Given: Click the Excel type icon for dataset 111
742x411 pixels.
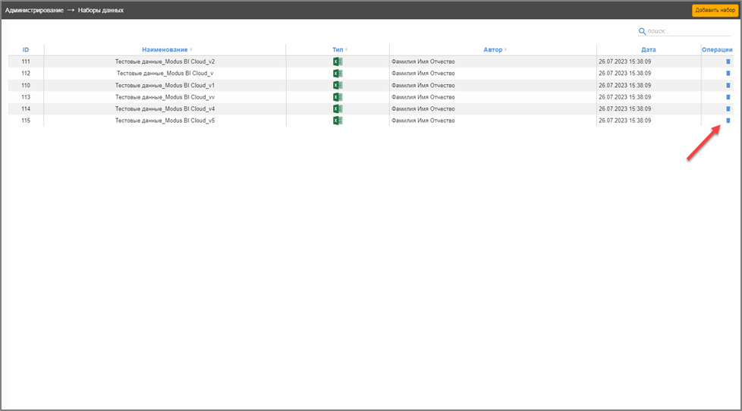Looking at the screenshot, I should click(x=338, y=61).
